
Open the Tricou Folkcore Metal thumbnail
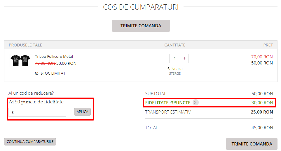20,60
